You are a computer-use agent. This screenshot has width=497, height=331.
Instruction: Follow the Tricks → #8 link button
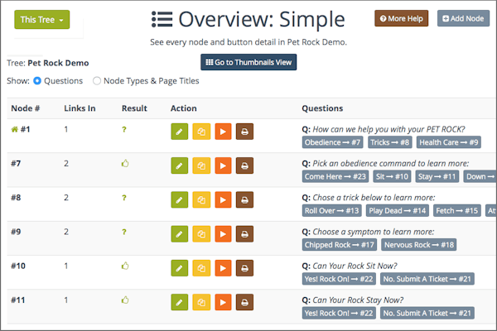coord(390,142)
